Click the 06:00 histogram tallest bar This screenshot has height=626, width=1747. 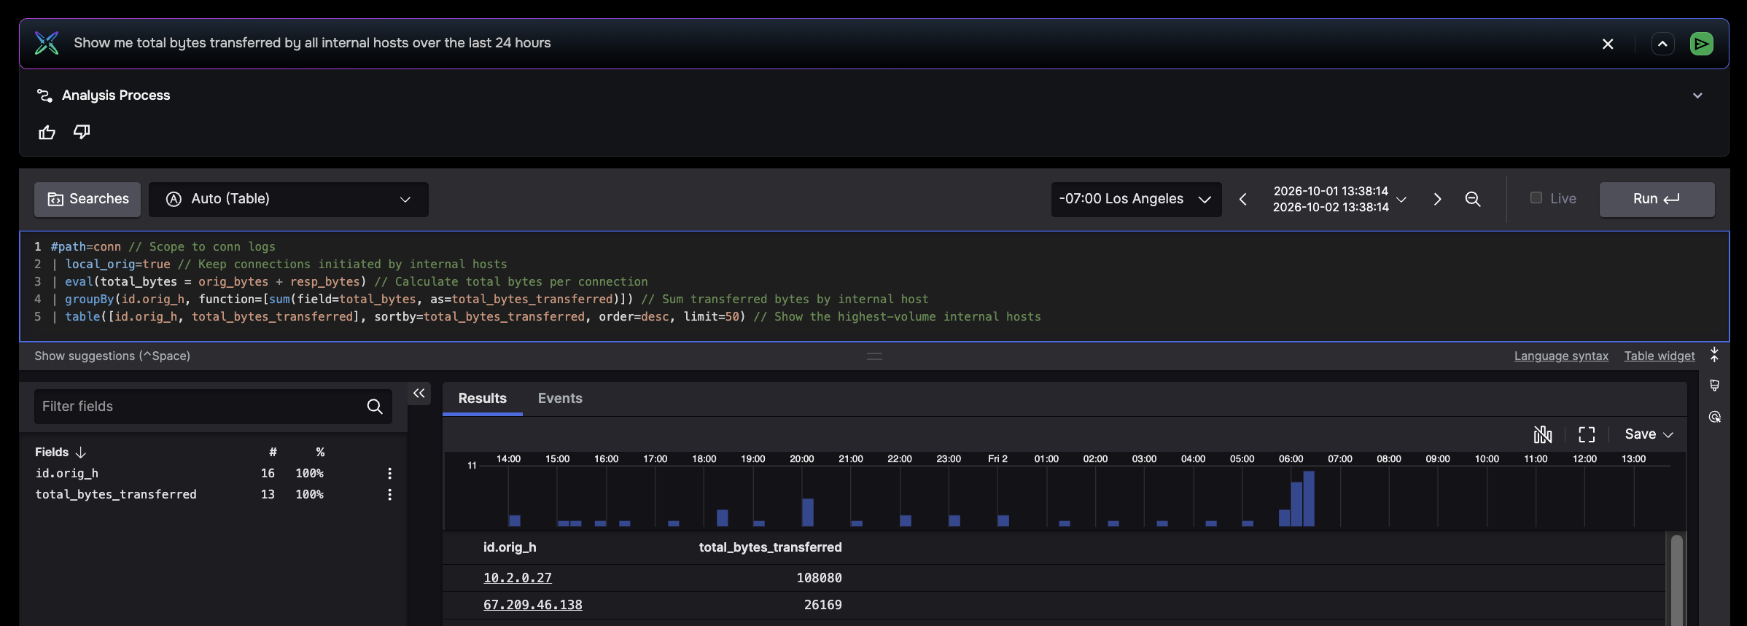pyautogui.click(x=1309, y=498)
